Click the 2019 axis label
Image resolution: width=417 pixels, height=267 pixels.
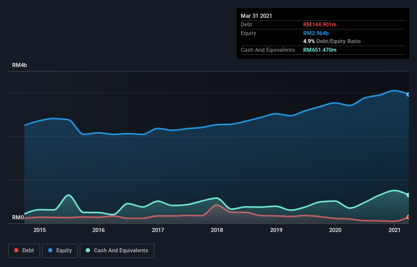[x=276, y=230]
